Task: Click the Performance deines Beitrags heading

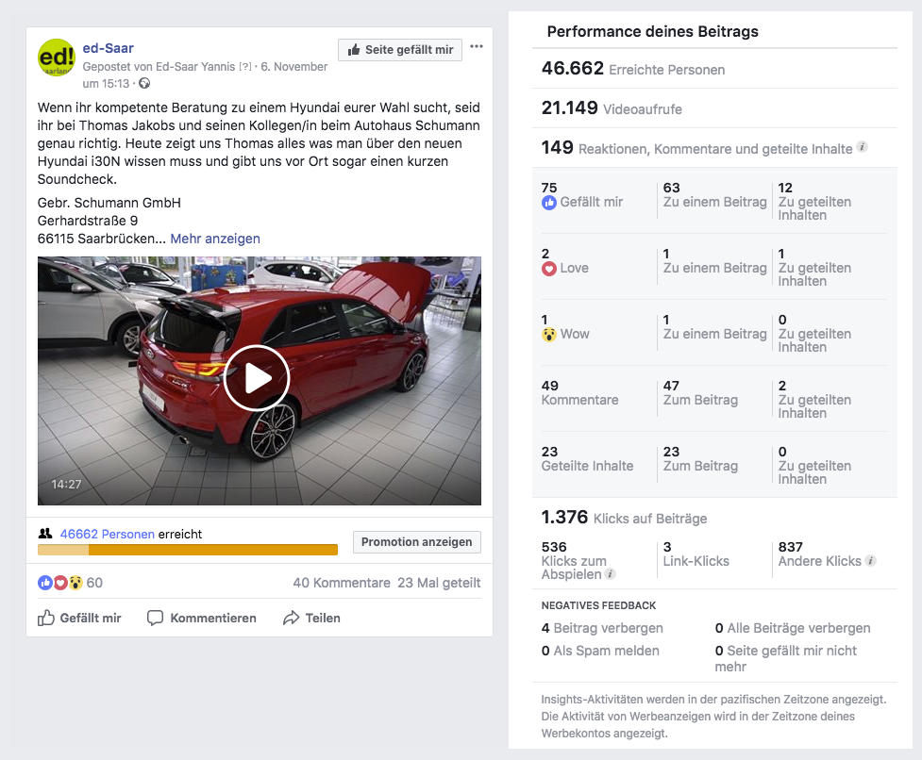Action: point(653,31)
